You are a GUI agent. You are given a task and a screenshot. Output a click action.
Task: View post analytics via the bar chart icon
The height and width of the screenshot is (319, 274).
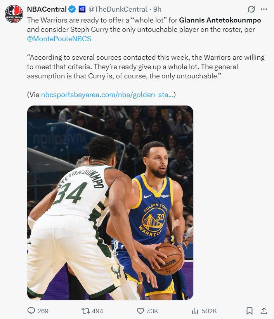195,311
